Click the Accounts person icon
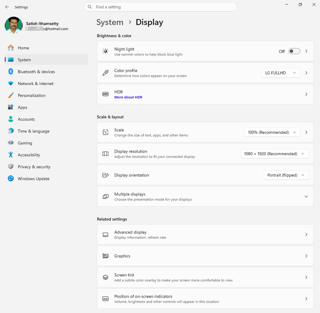The width and height of the screenshot is (320, 313). coord(11,119)
